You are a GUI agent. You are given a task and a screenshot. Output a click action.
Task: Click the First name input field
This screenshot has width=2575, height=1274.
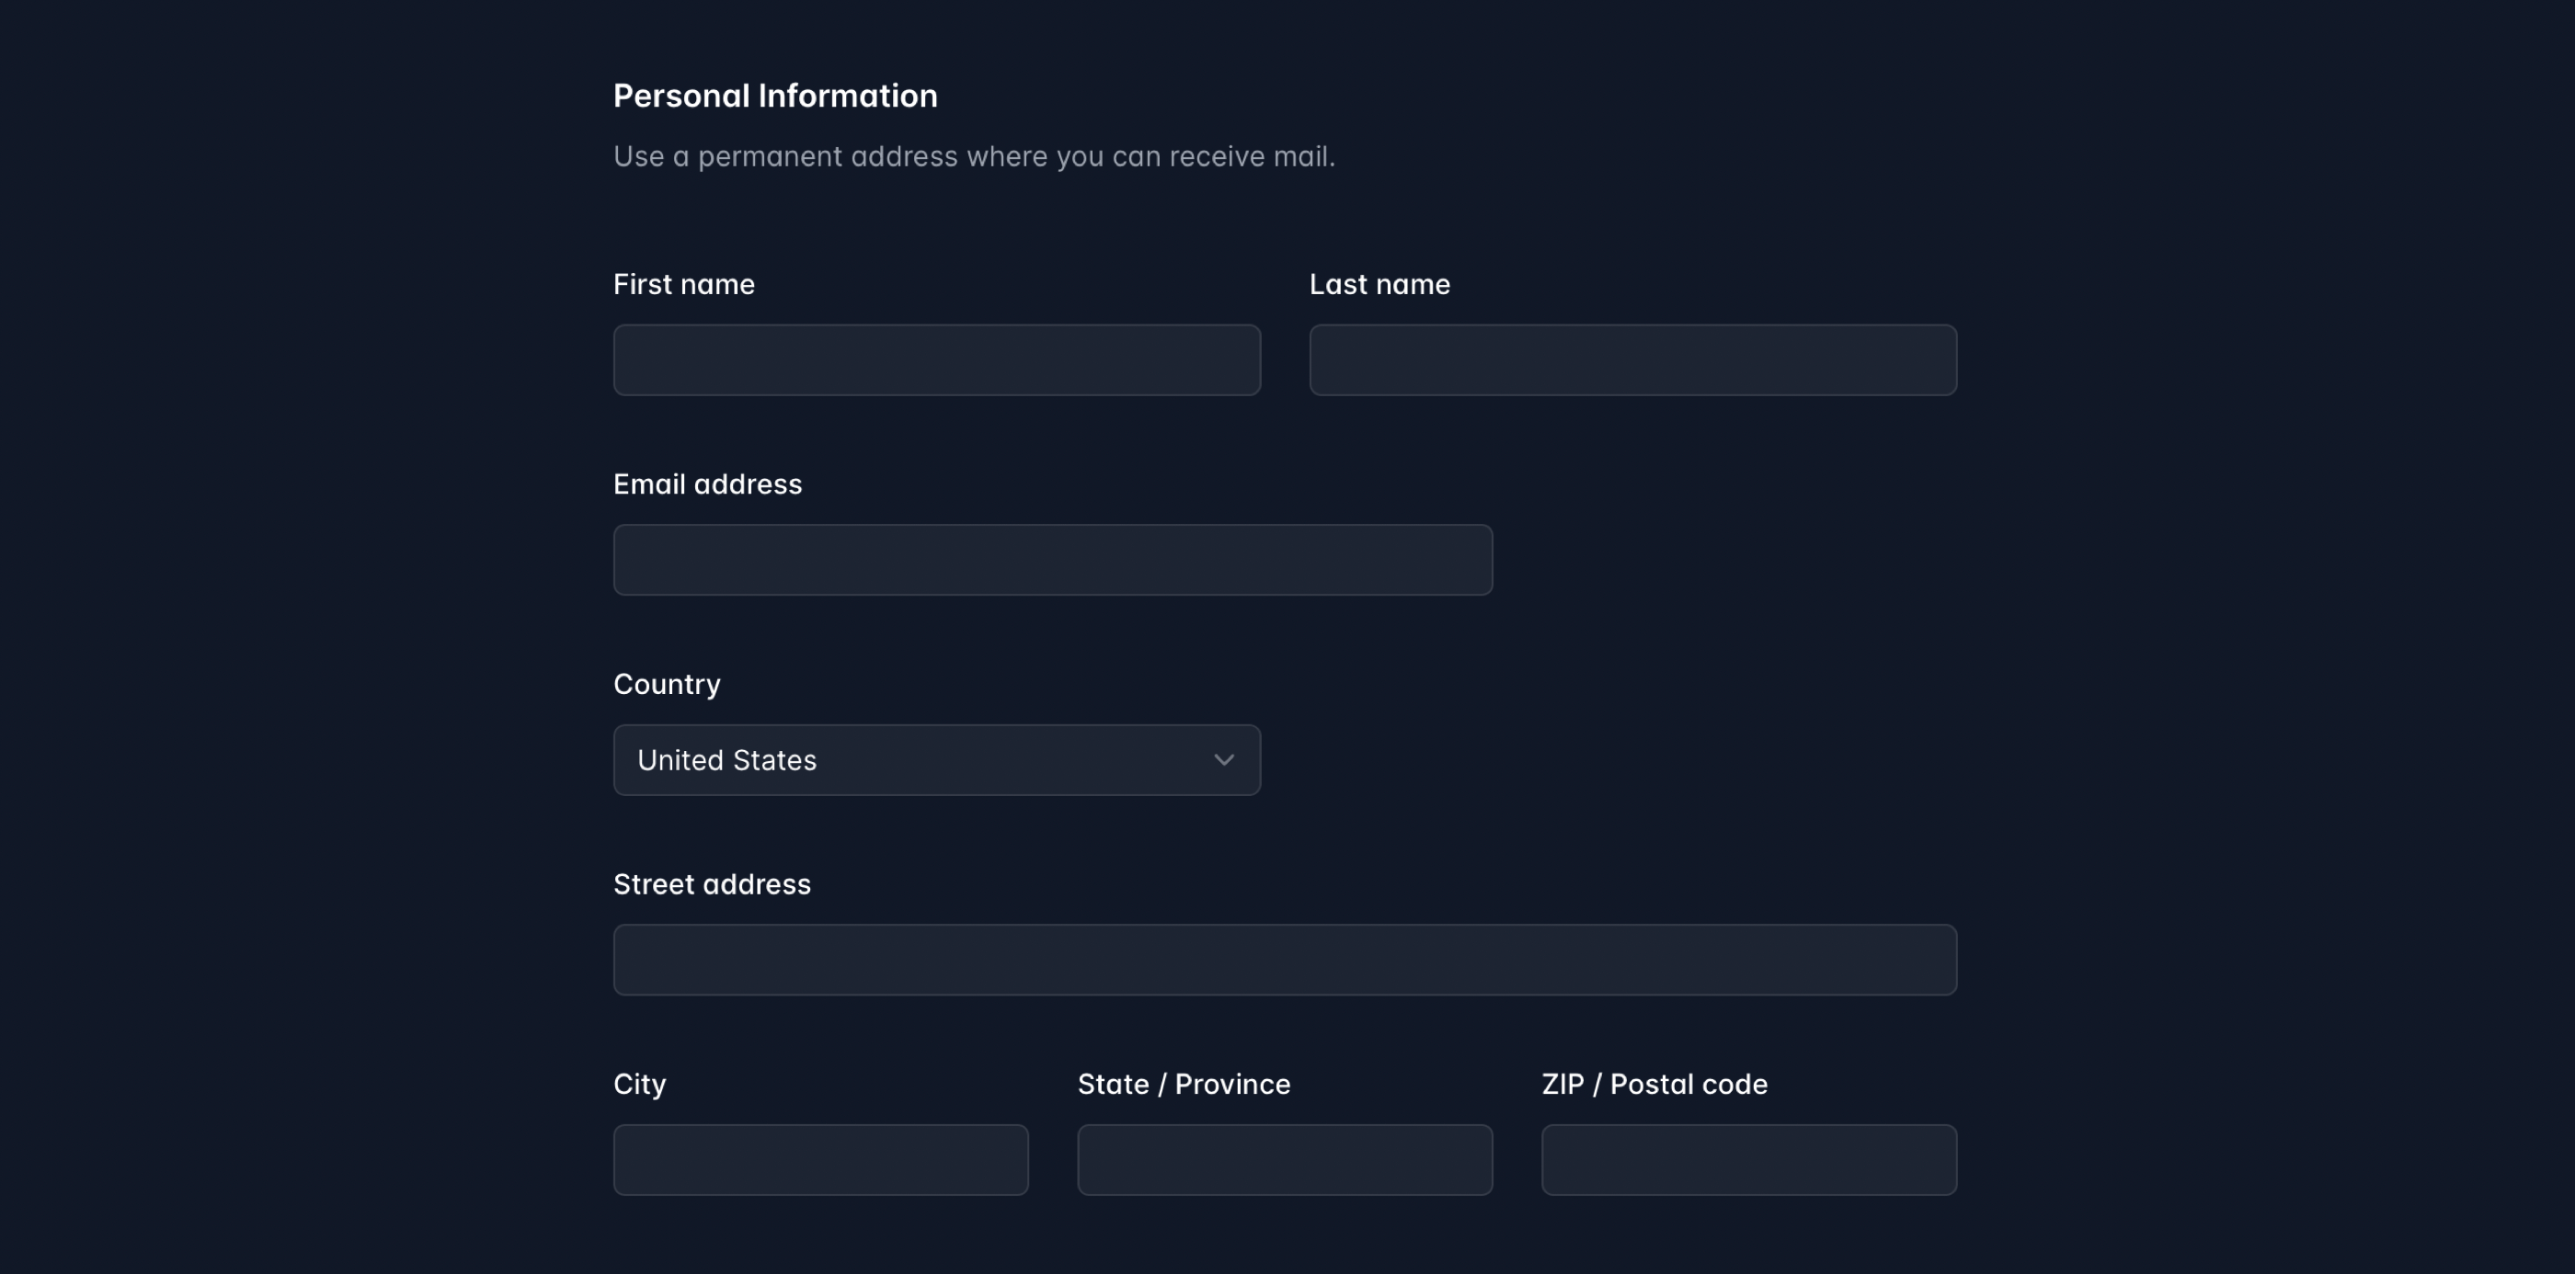pyautogui.click(x=936, y=359)
